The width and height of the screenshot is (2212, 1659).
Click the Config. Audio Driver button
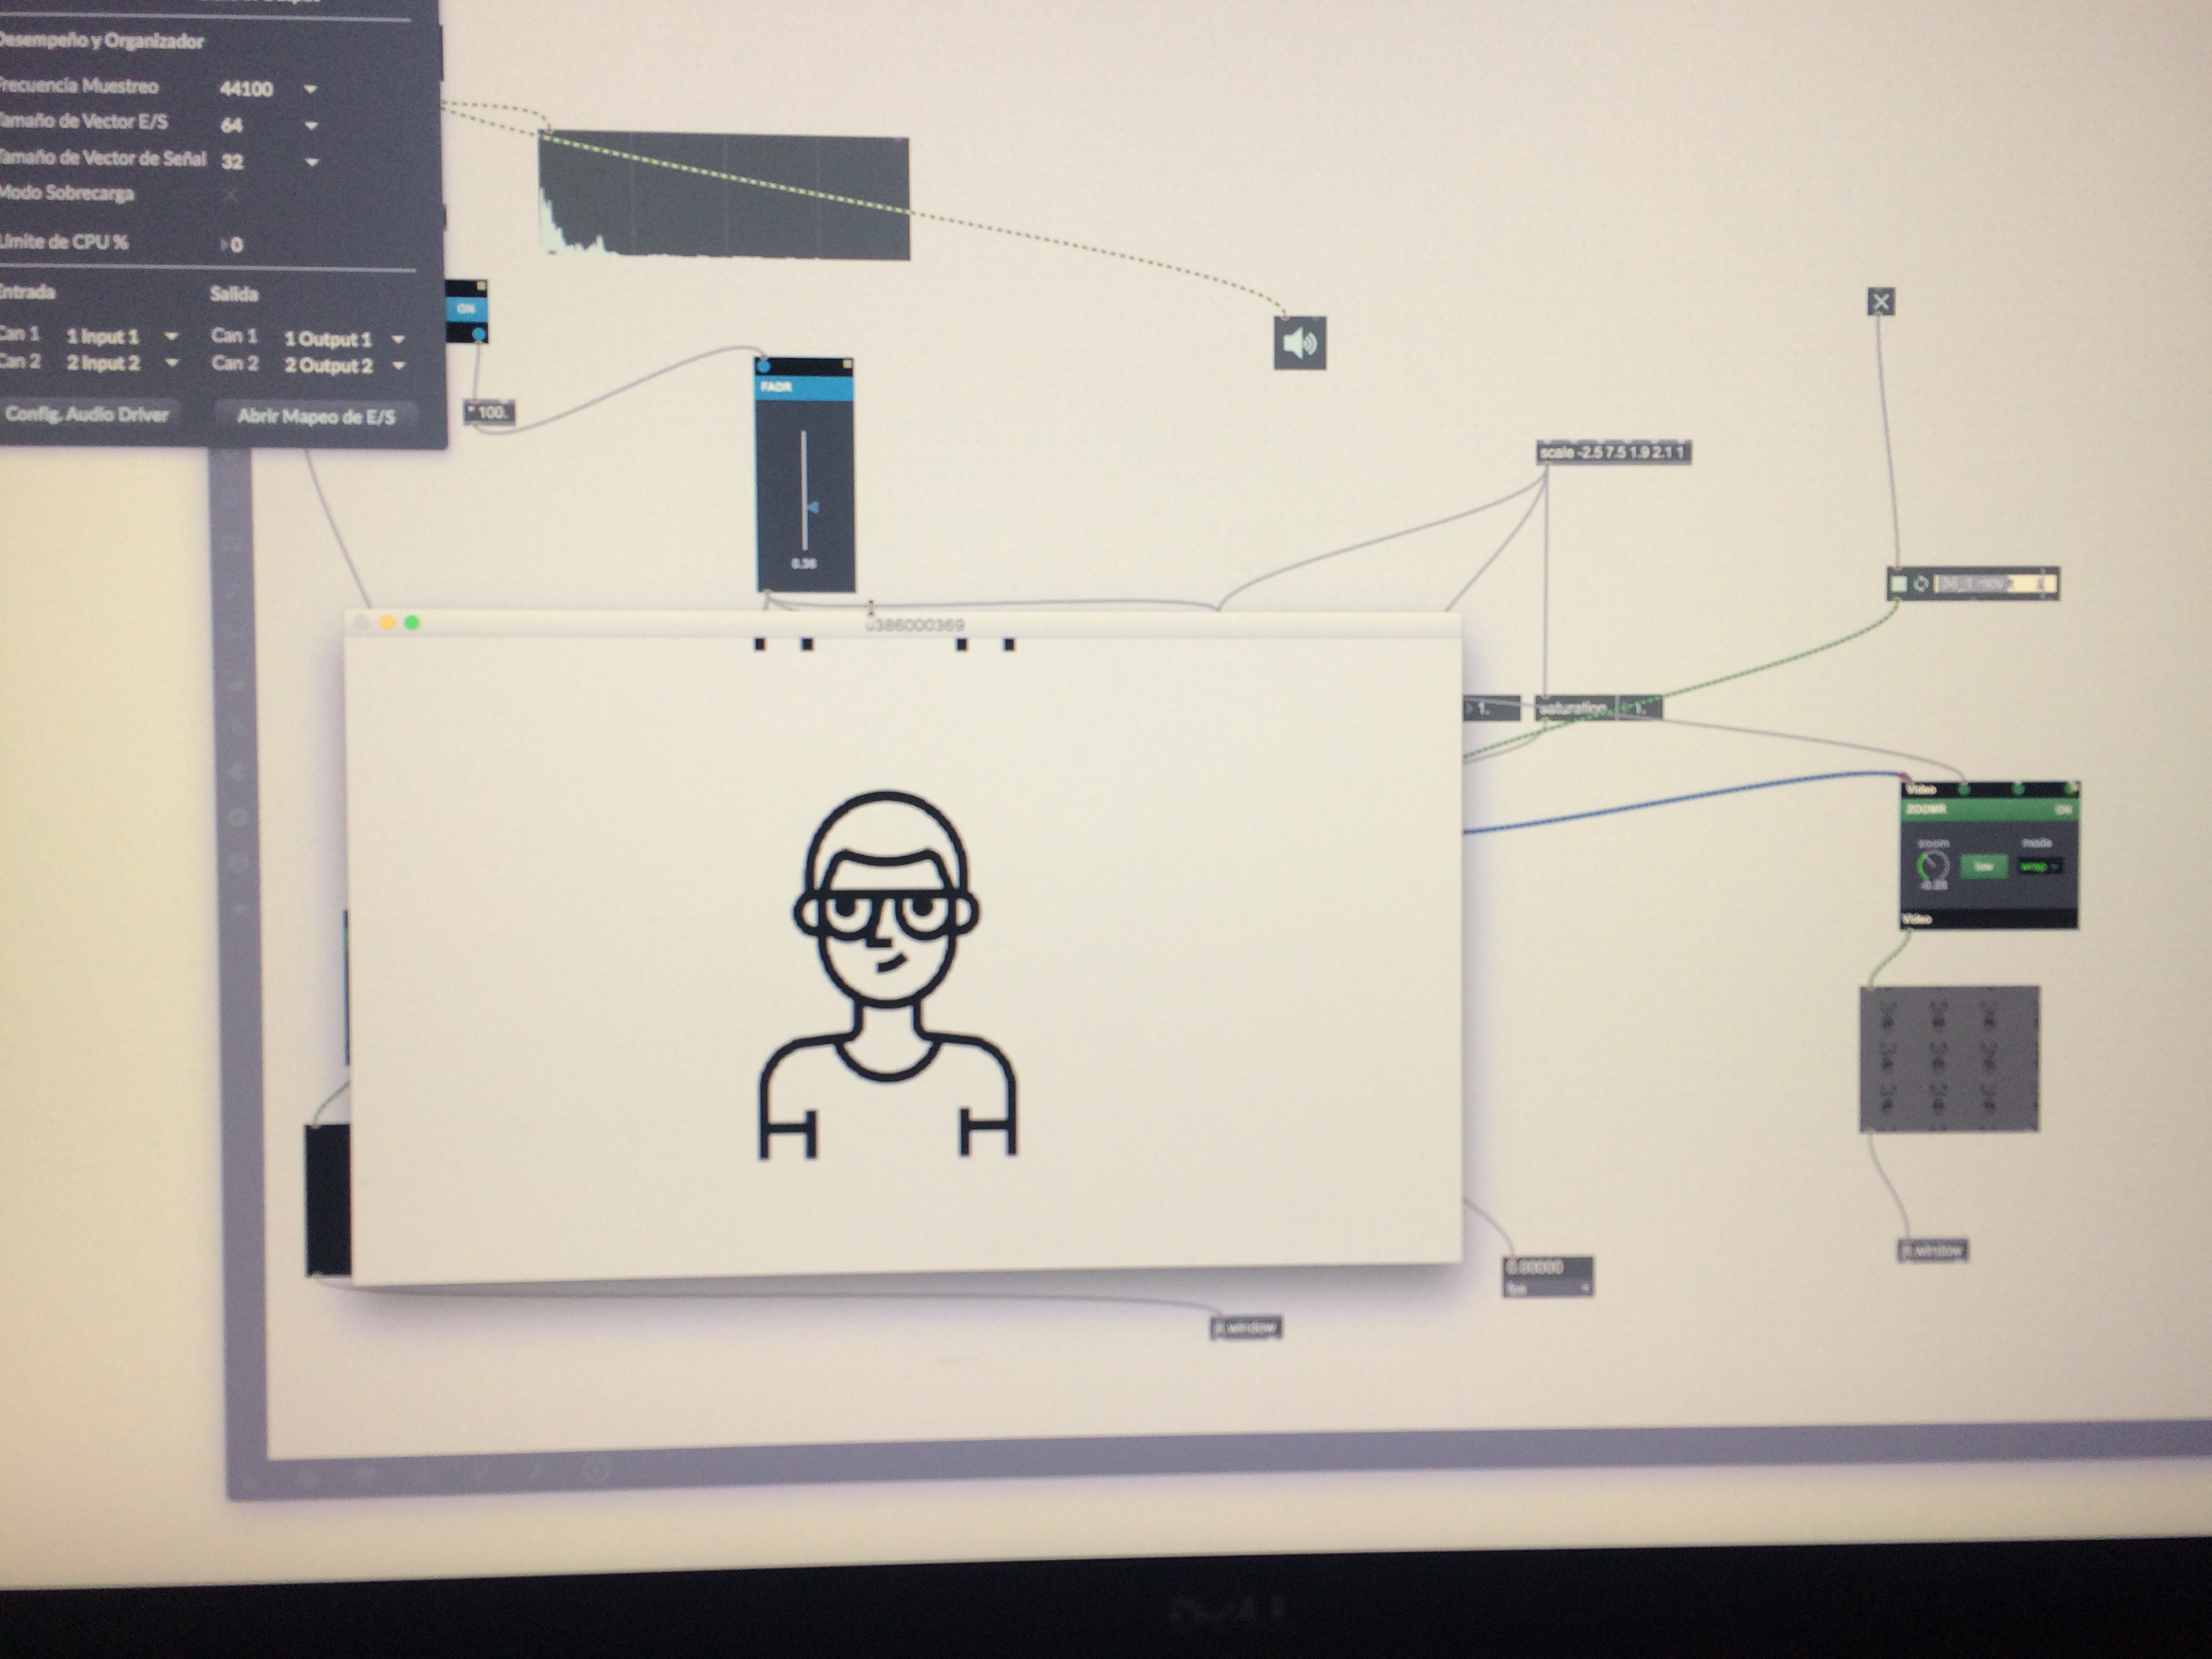point(87,414)
